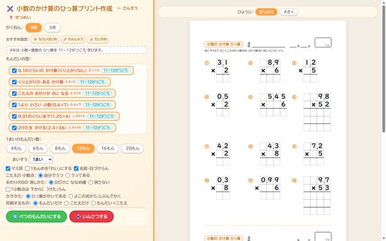Choose 16もん problem count
Screen dimensions: 386x241
tap(108, 148)
